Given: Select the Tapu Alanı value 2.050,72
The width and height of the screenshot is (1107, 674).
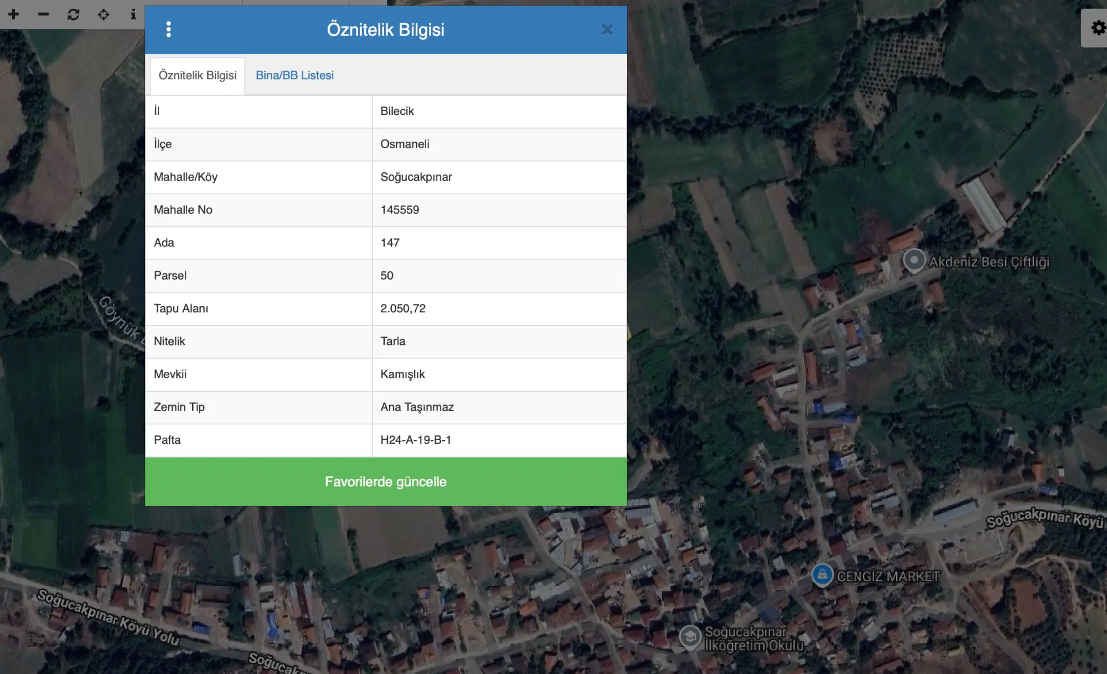Looking at the screenshot, I should tap(499, 309).
